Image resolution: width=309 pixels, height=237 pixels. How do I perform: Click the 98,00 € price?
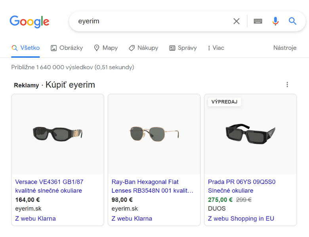[122, 200]
